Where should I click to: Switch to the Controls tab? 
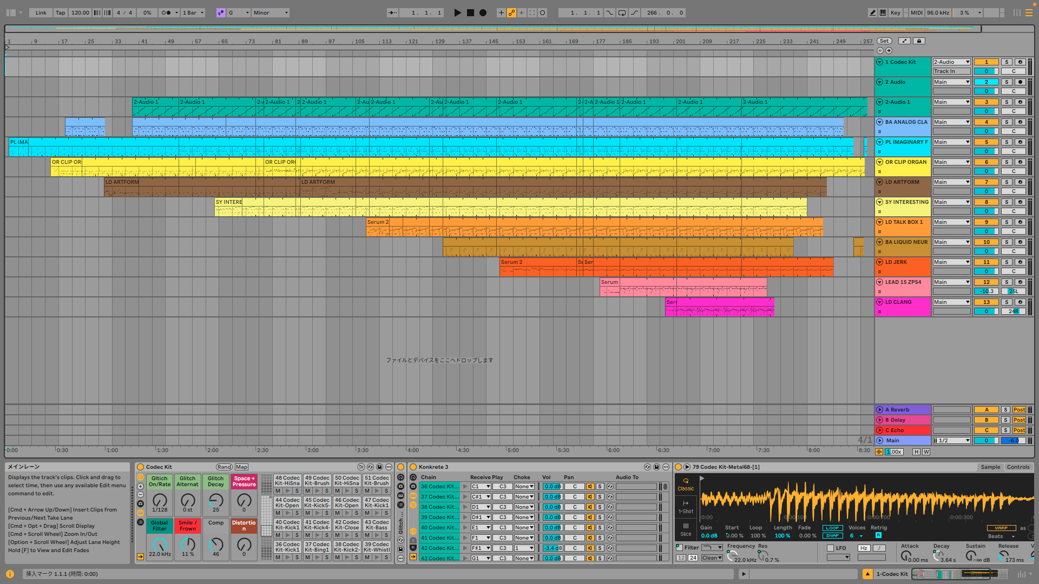pyautogui.click(x=1018, y=467)
